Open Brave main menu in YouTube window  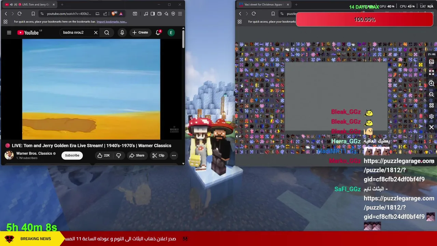point(180,14)
